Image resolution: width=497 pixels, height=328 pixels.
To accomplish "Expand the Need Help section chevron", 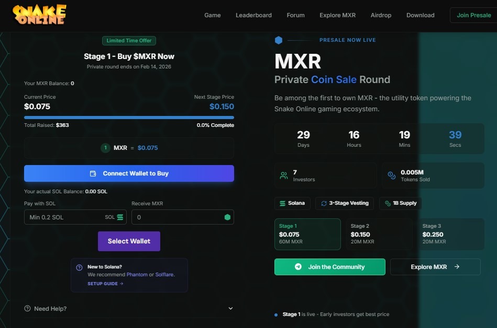I will pos(230,309).
